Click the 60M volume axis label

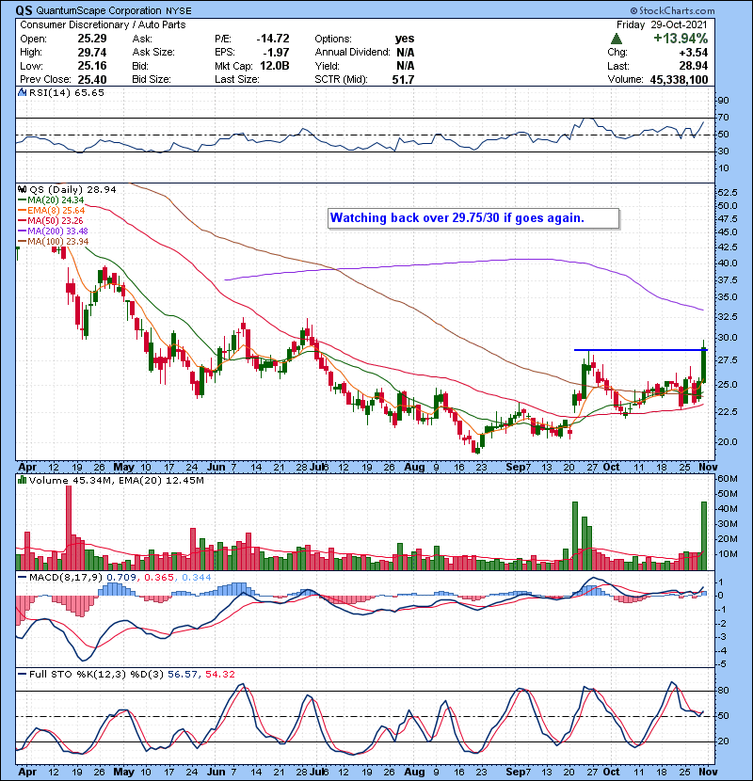click(728, 479)
